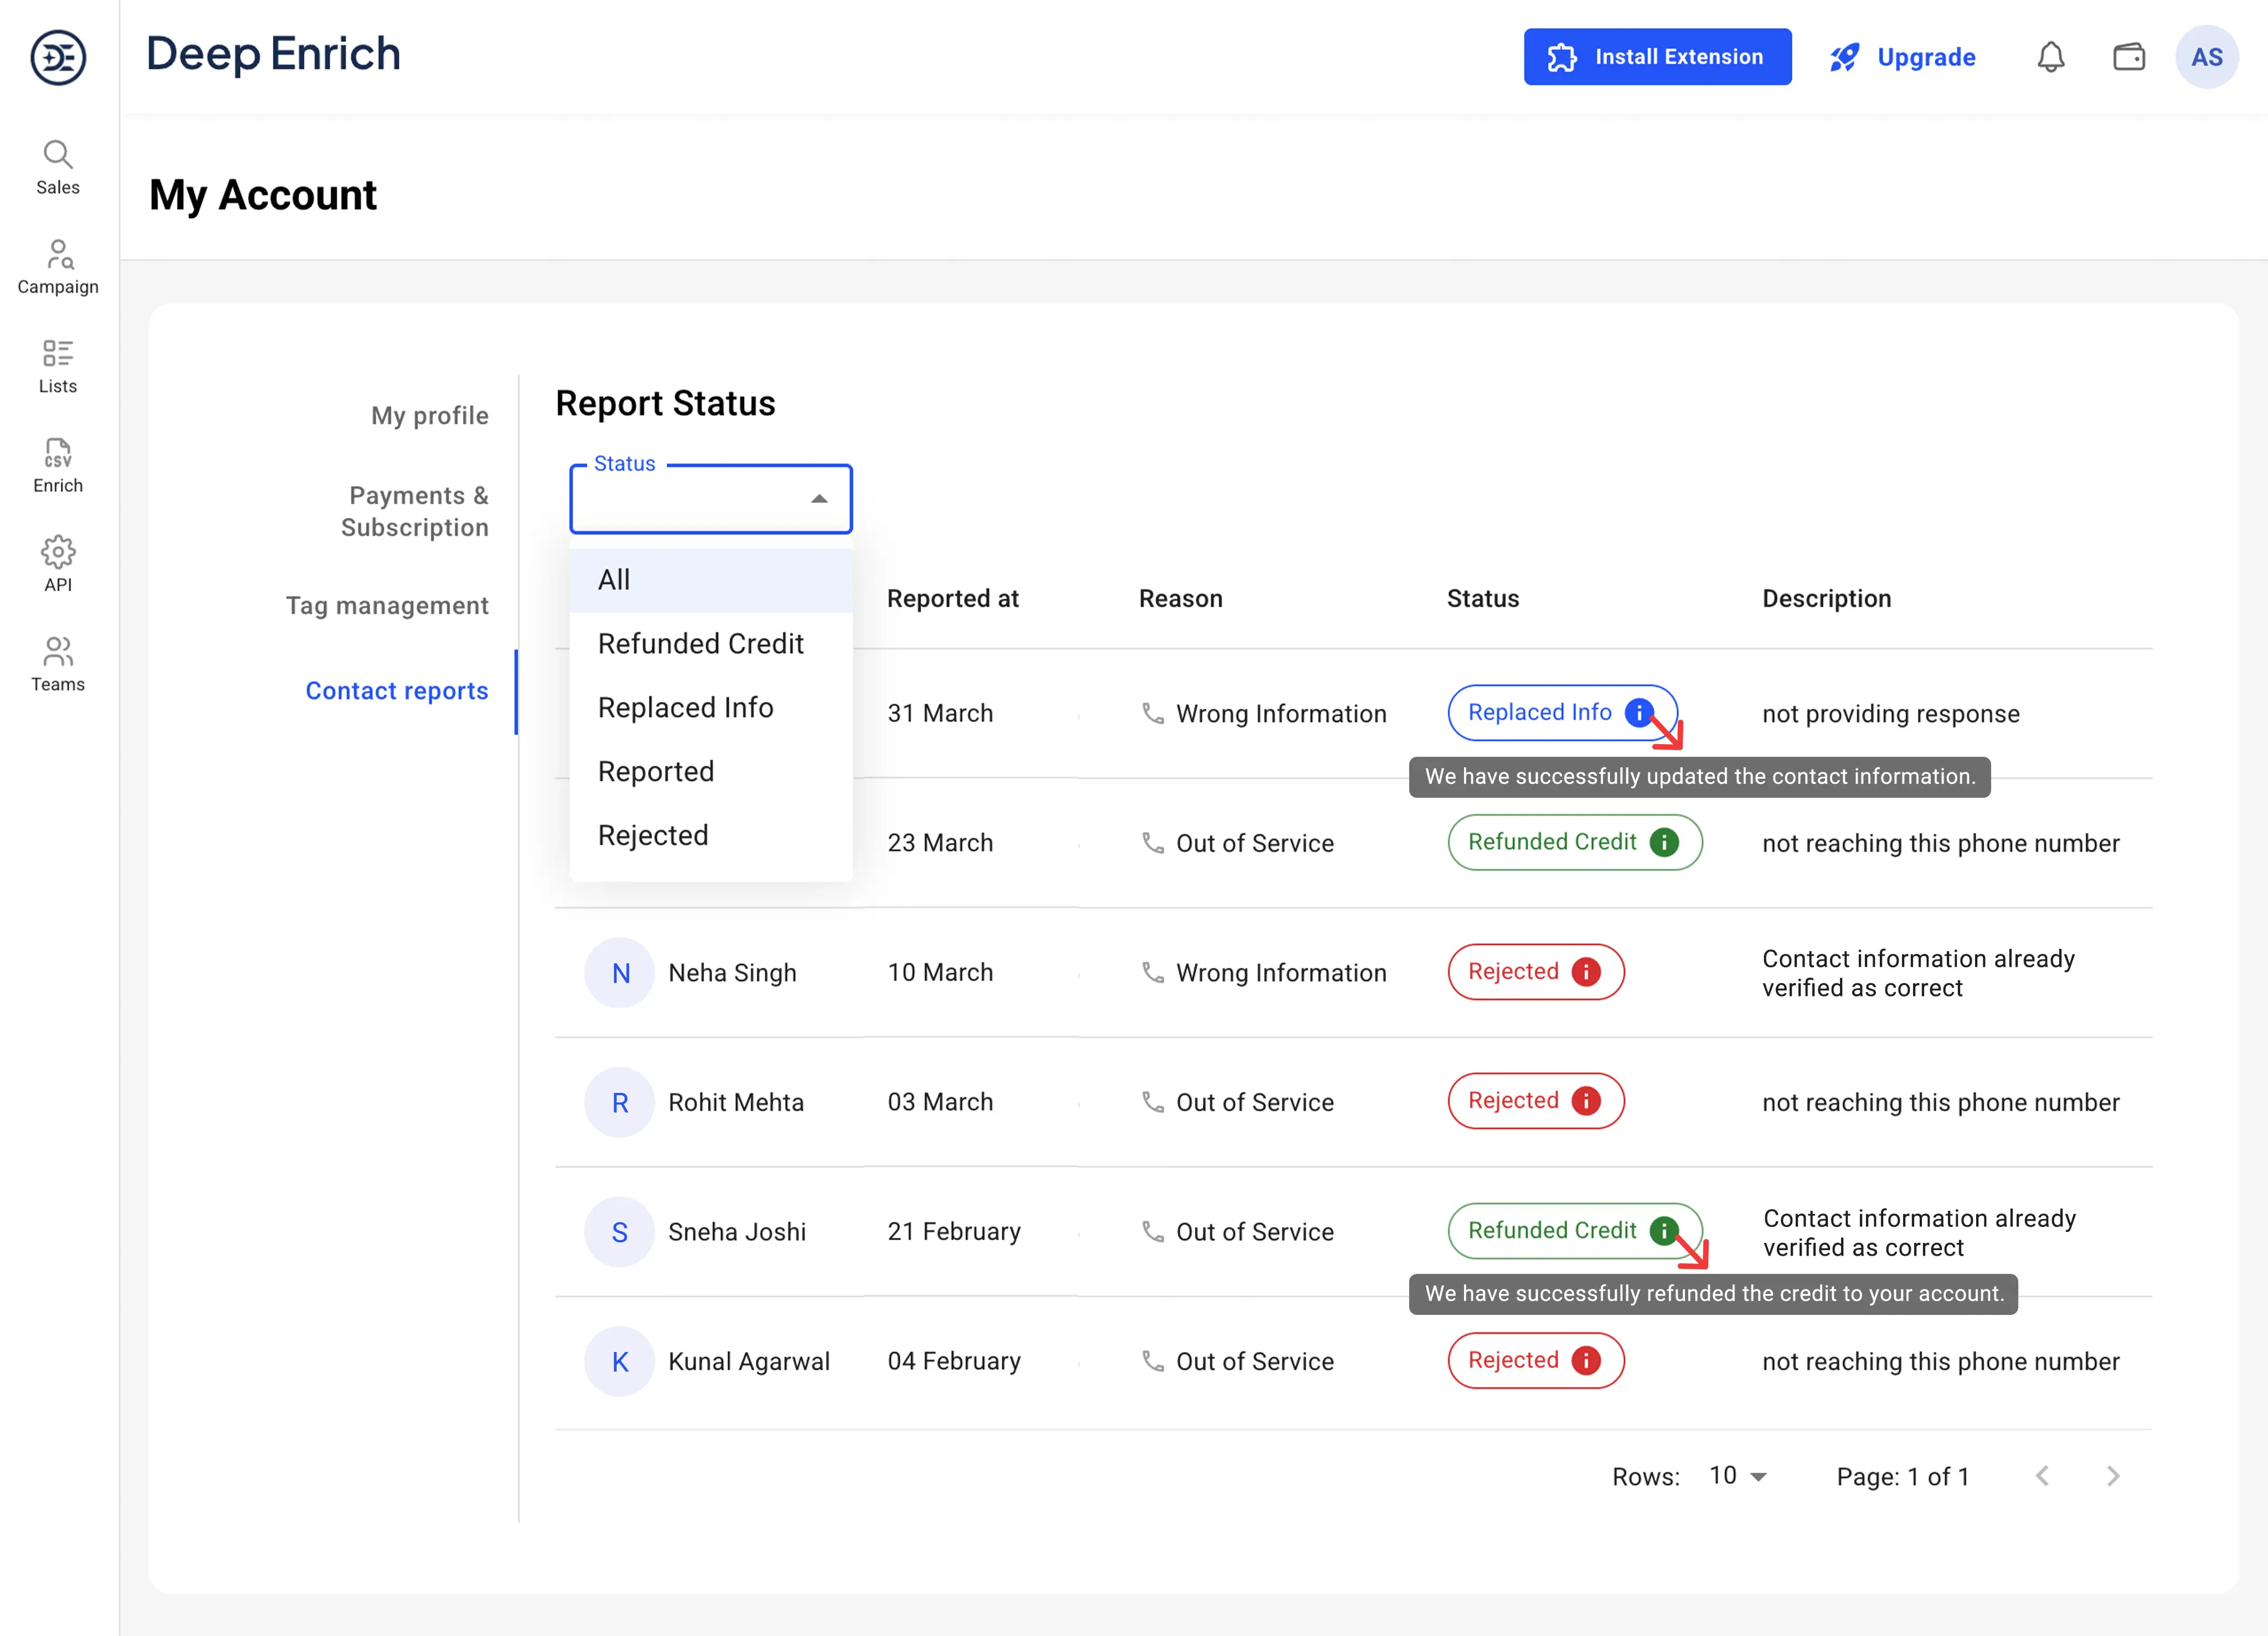Filter by Reported option
Image resolution: width=2268 pixels, height=1636 pixels.
pyautogui.click(x=711, y=772)
